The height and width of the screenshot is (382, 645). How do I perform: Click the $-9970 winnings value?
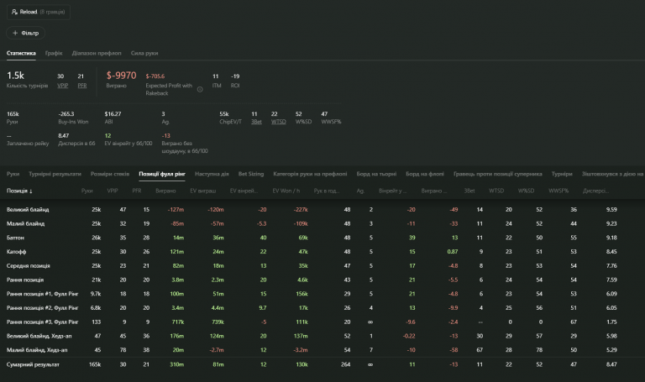tap(121, 76)
